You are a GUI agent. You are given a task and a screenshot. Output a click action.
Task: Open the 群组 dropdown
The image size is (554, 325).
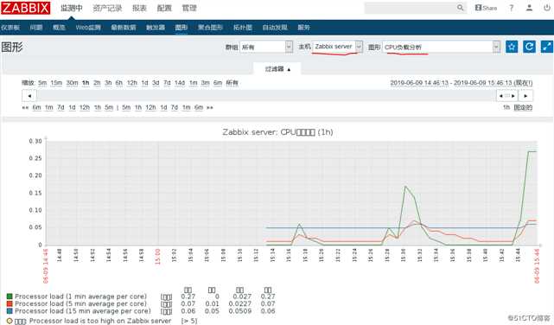[266, 47]
